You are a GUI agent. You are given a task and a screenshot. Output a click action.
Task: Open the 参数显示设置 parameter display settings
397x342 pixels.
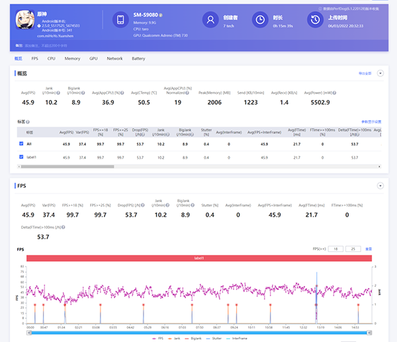click(x=371, y=122)
